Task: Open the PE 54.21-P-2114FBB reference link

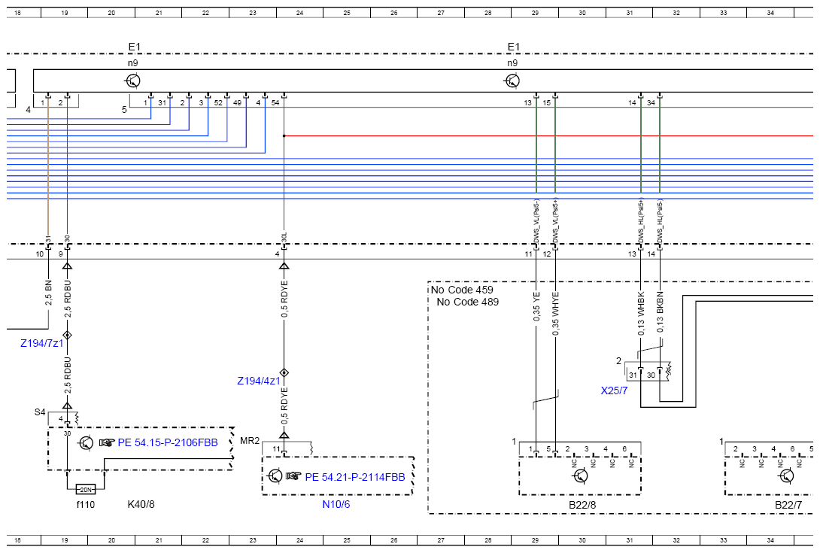Action: (x=355, y=477)
